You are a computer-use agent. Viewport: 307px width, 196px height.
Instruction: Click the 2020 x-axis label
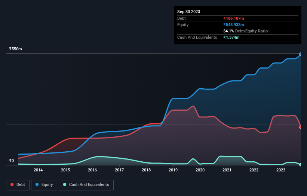point(200,170)
